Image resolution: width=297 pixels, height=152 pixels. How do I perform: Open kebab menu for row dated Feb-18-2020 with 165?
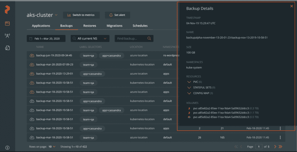point(280,137)
